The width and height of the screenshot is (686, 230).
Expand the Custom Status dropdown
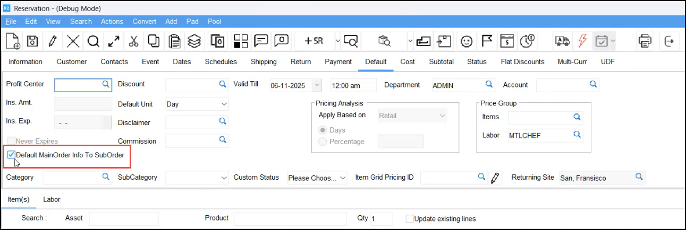pos(317,178)
